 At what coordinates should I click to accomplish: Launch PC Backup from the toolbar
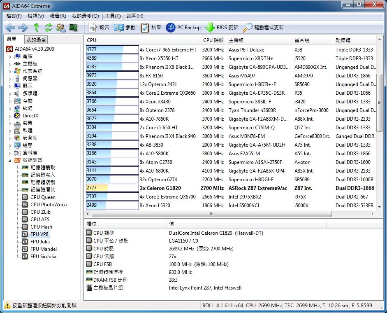(x=183, y=28)
